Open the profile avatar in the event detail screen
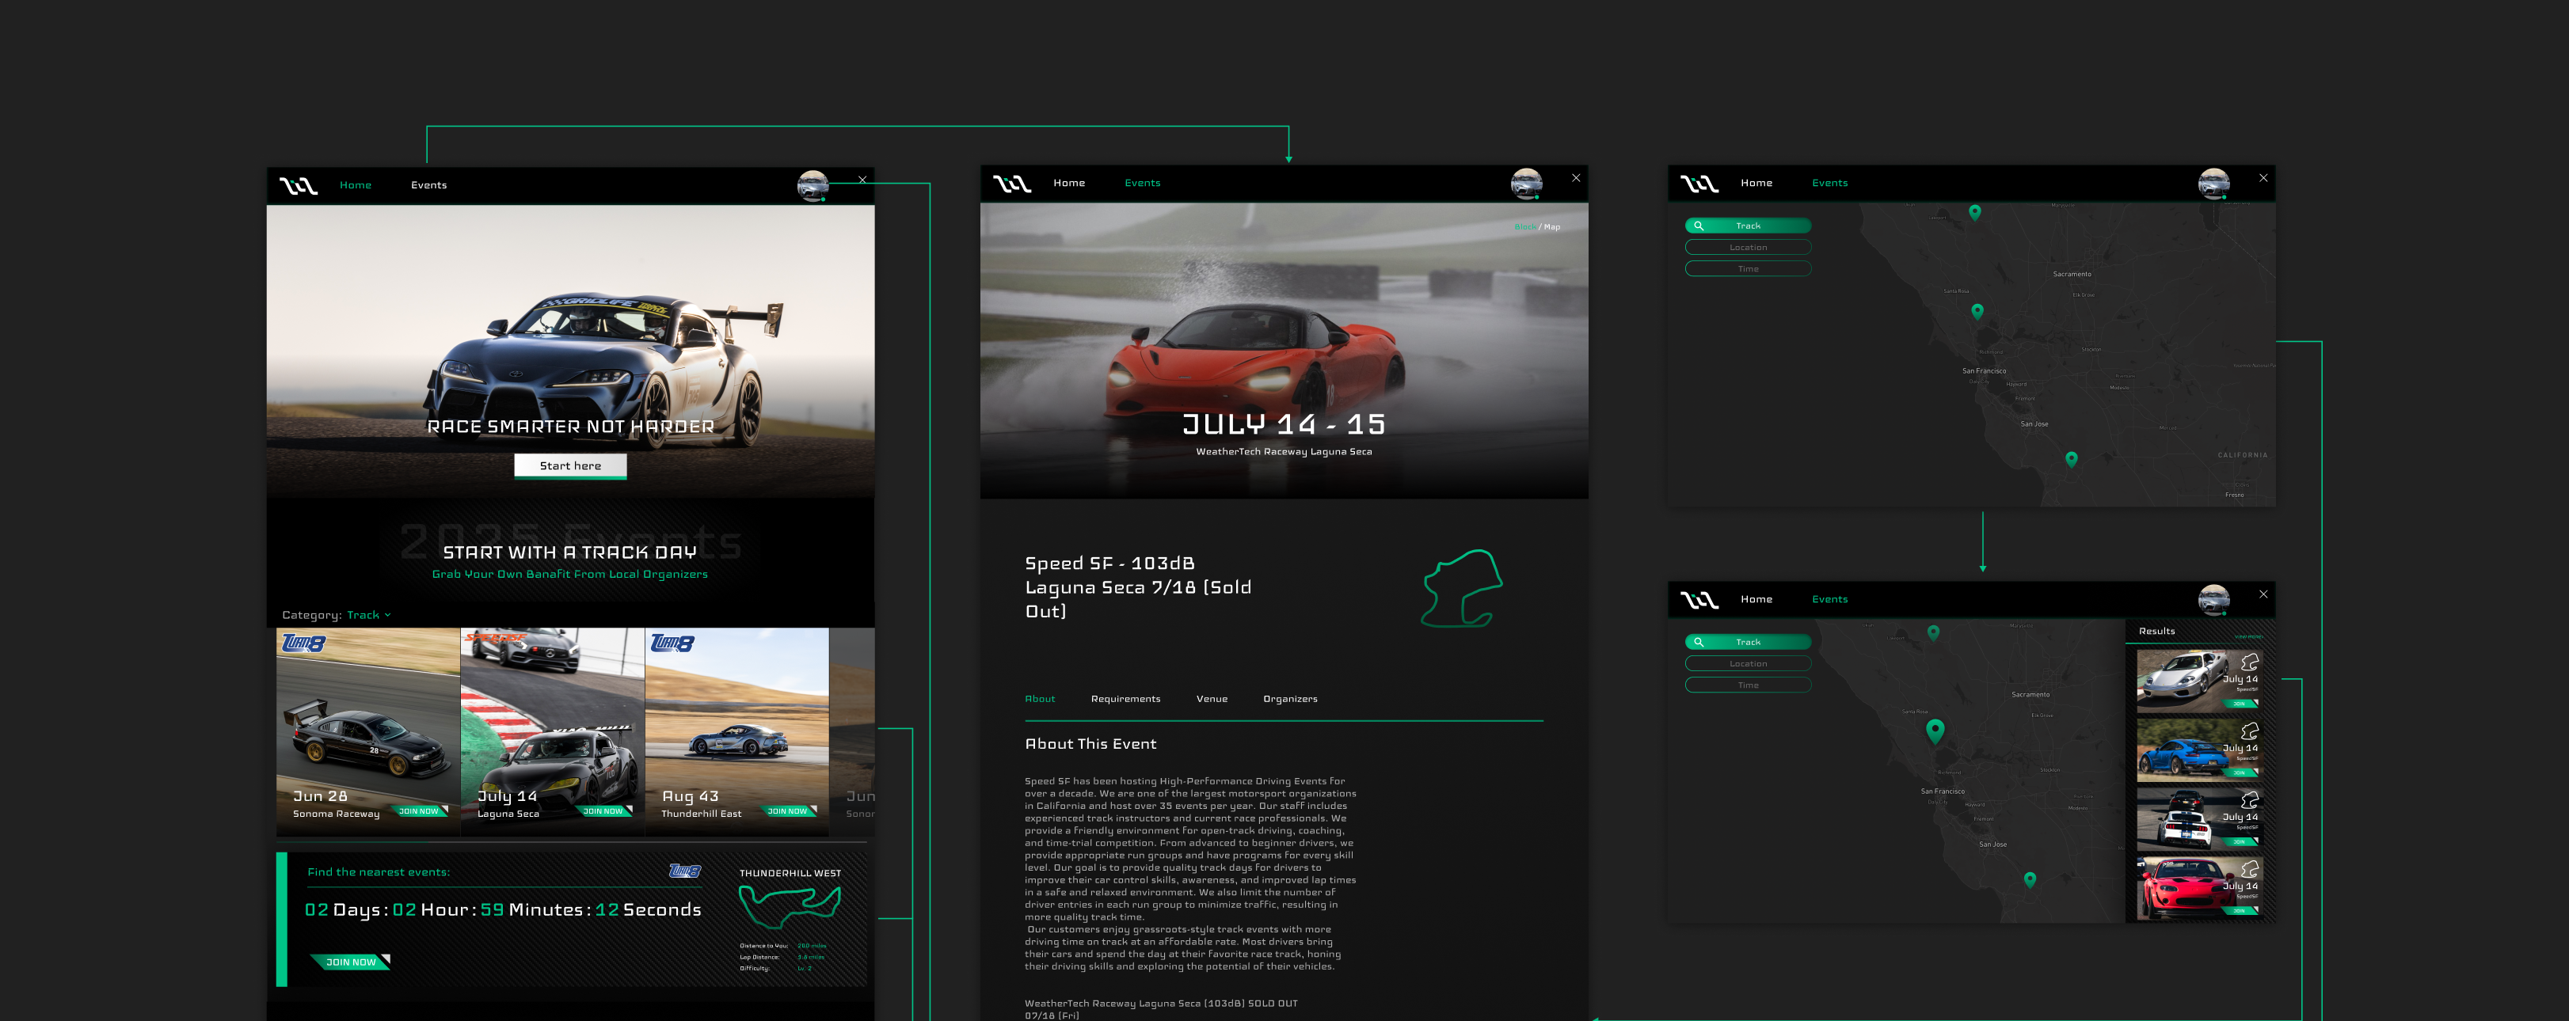 tap(1527, 184)
